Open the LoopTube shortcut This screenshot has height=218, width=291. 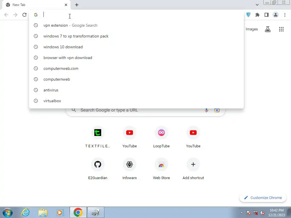161,137
